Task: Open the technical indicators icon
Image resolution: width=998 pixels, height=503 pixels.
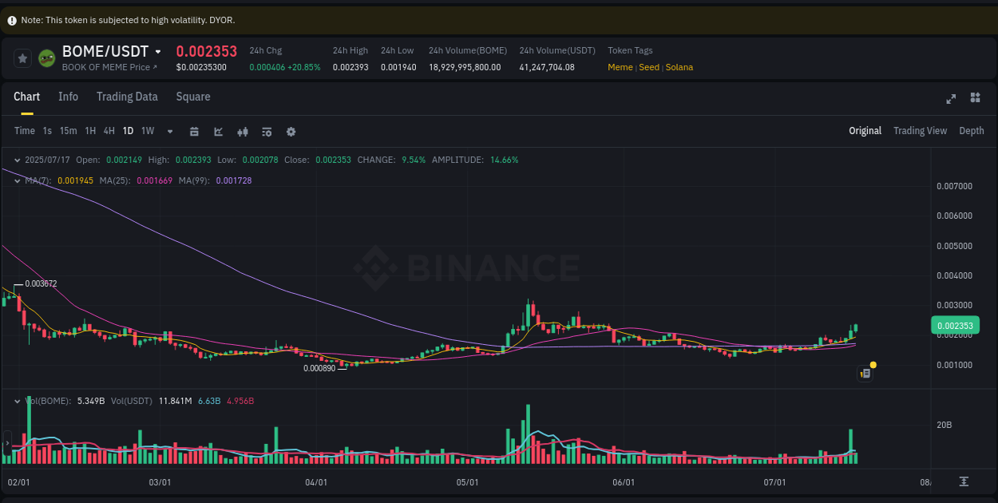Action: pos(242,131)
